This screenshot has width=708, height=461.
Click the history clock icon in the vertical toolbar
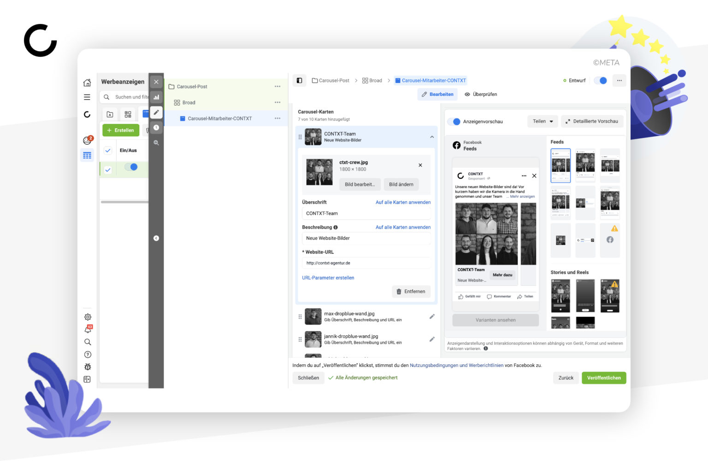[x=156, y=127]
